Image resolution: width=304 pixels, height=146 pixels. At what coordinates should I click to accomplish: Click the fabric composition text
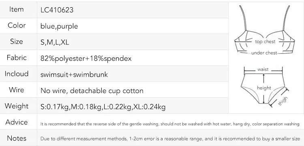pos(86,58)
